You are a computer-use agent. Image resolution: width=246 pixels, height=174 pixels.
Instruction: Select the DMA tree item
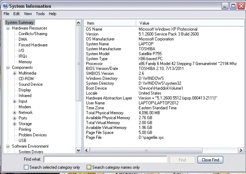pyautogui.click(x=23, y=39)
